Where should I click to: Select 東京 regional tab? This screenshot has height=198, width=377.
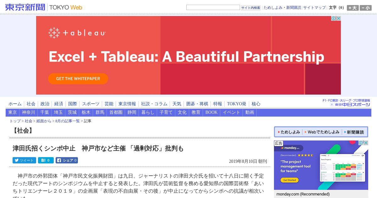[x=13, y=113]
